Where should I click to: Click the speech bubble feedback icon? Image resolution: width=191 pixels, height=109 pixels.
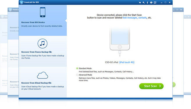coord(151,3)
